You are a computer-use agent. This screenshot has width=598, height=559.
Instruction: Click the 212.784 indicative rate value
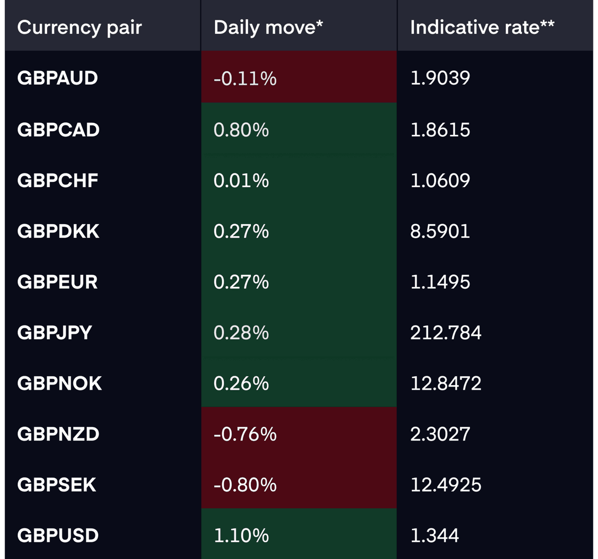pyautogui.click(x=446, y=333)
